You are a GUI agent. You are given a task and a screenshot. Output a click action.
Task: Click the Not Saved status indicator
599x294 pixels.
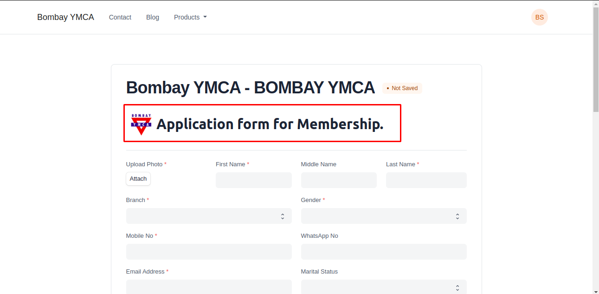click(402, 88)
